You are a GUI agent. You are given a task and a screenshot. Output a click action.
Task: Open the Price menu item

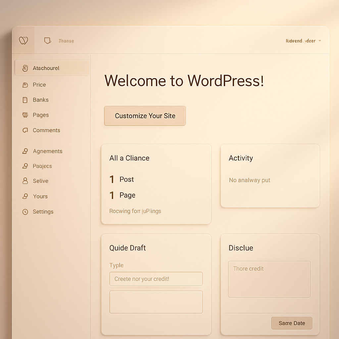pos(39,85)
